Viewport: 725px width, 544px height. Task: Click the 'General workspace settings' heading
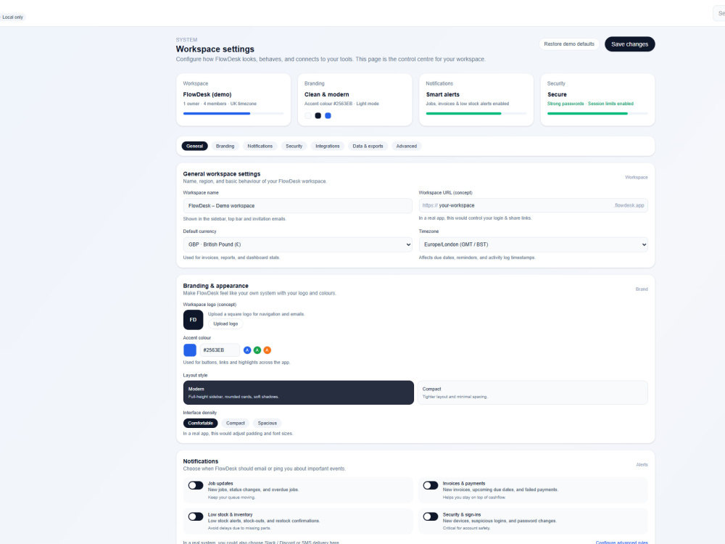tap(221, 174)
